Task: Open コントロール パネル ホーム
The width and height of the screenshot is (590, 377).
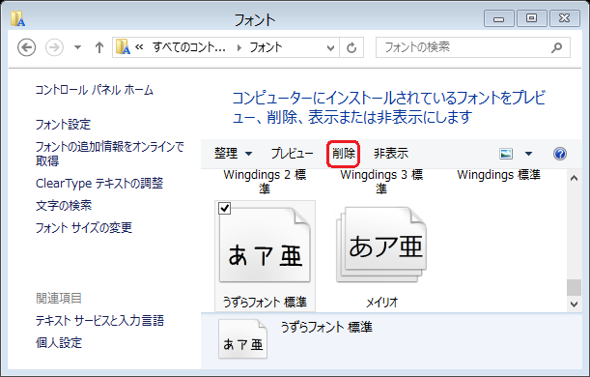Action: [x=95, y=90]
